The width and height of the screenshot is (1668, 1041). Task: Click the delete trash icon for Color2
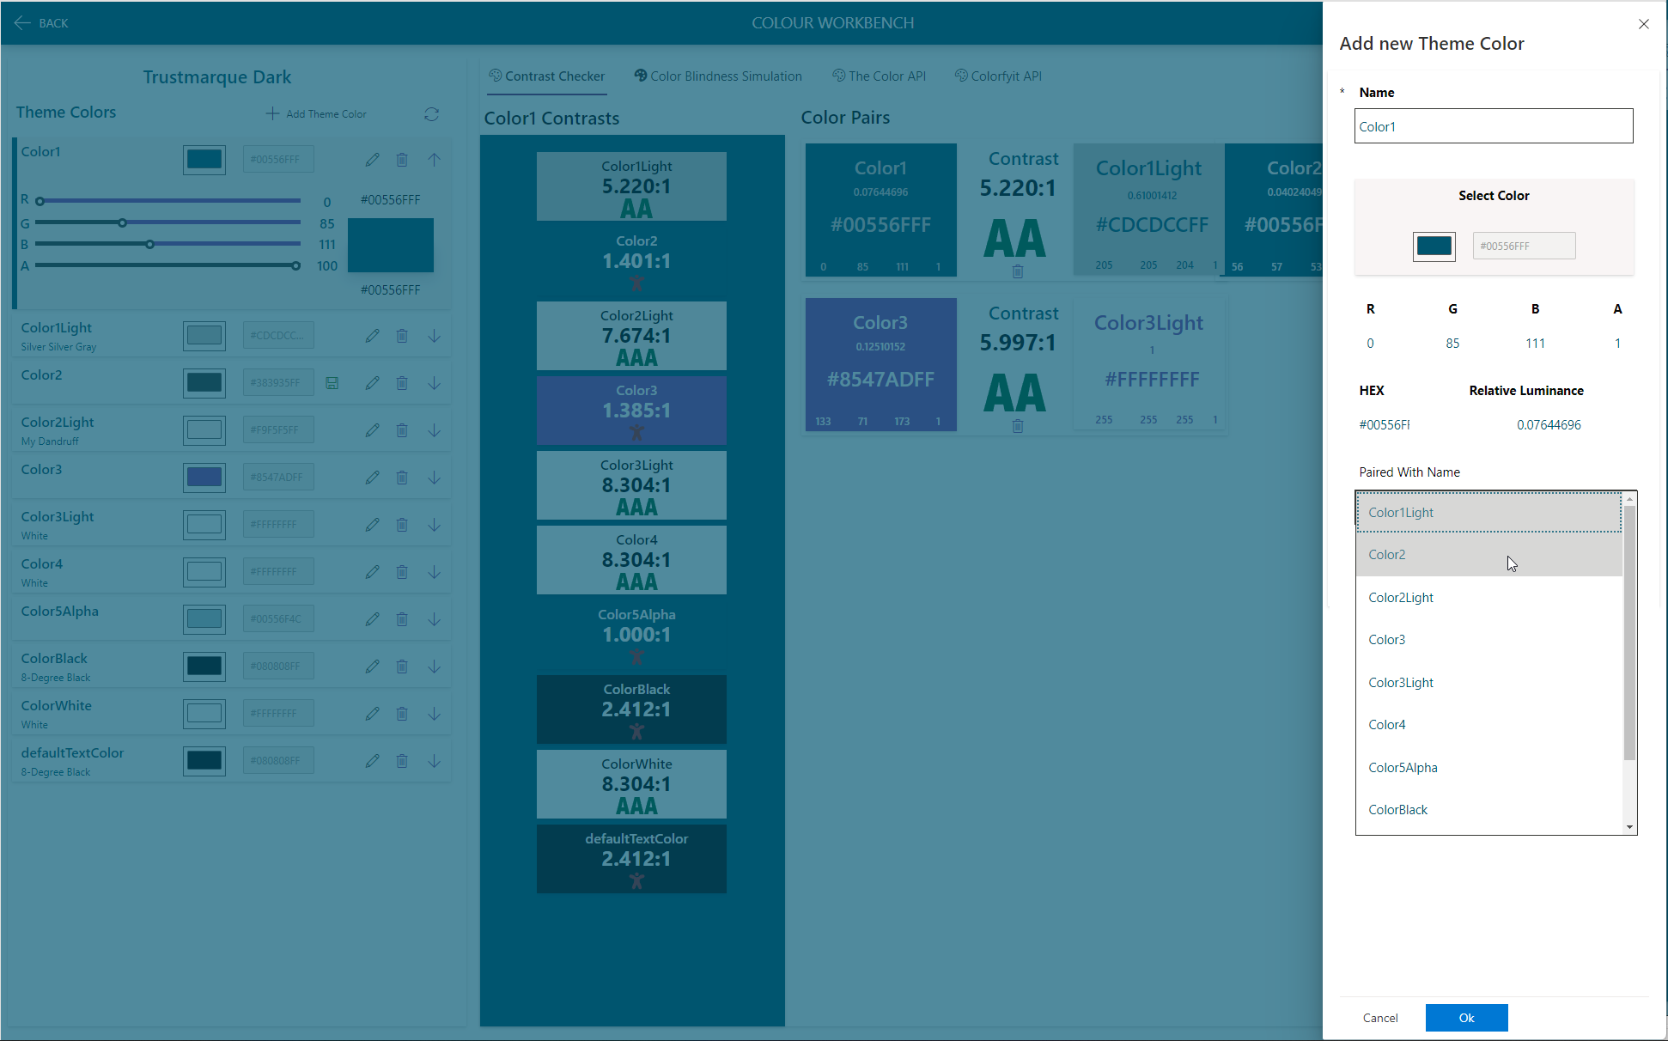tap(403, 381)
